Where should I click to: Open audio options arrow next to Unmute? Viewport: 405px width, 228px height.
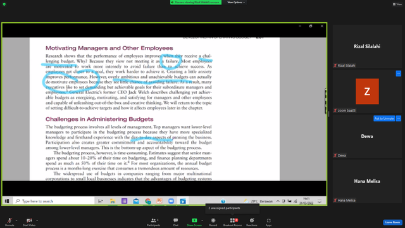click(x=16, y=220)
